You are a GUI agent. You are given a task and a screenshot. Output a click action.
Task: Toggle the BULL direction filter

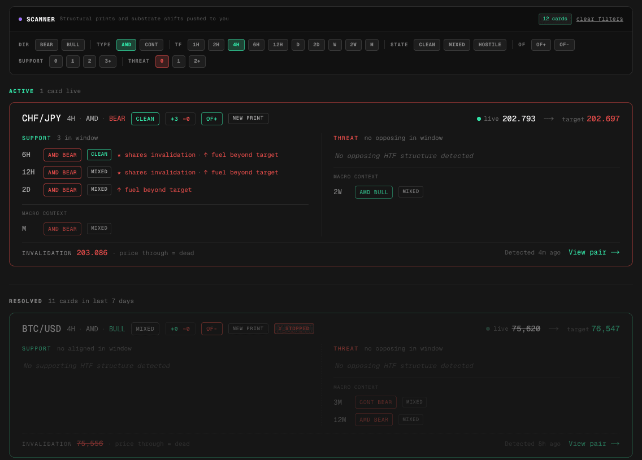click(x=73, y=45)
